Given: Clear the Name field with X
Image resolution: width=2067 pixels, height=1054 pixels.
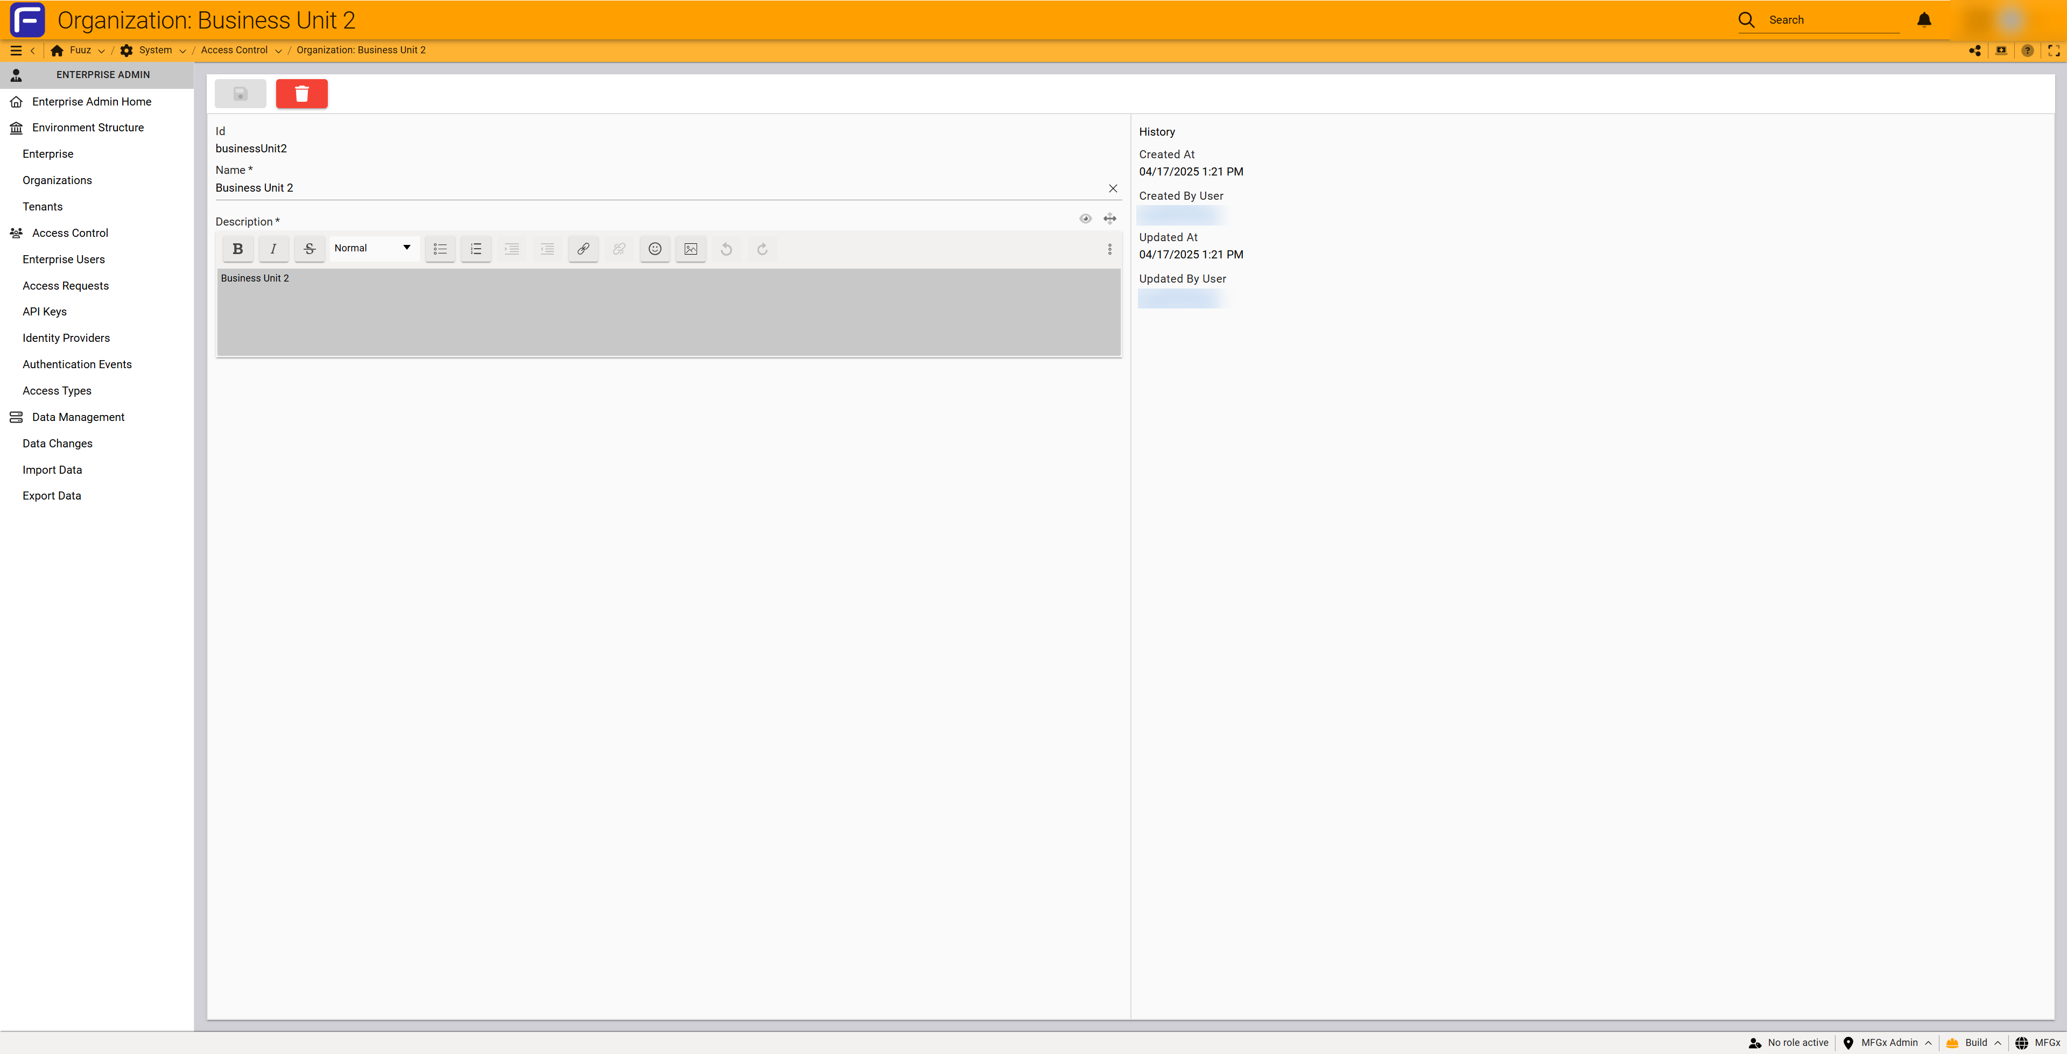Looking at the screenshot, I should tap(1113, 188).
